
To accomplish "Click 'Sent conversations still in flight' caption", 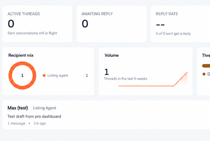I will point(32,33).
